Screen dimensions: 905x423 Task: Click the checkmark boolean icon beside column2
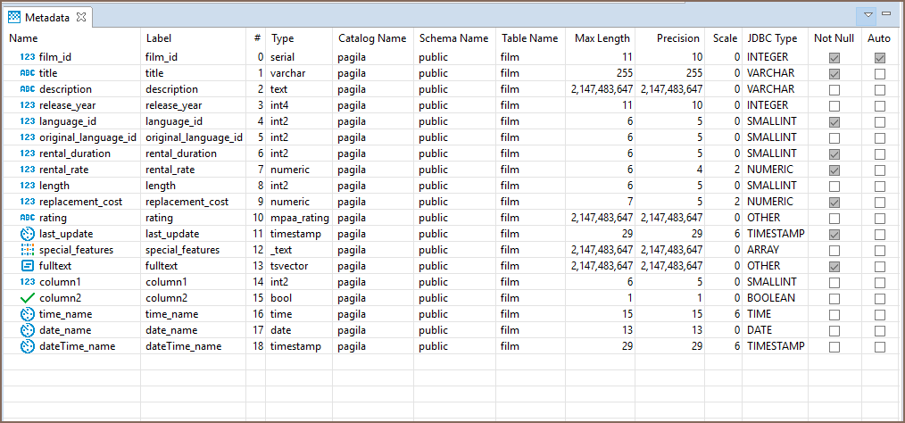[x=27, y=298]
